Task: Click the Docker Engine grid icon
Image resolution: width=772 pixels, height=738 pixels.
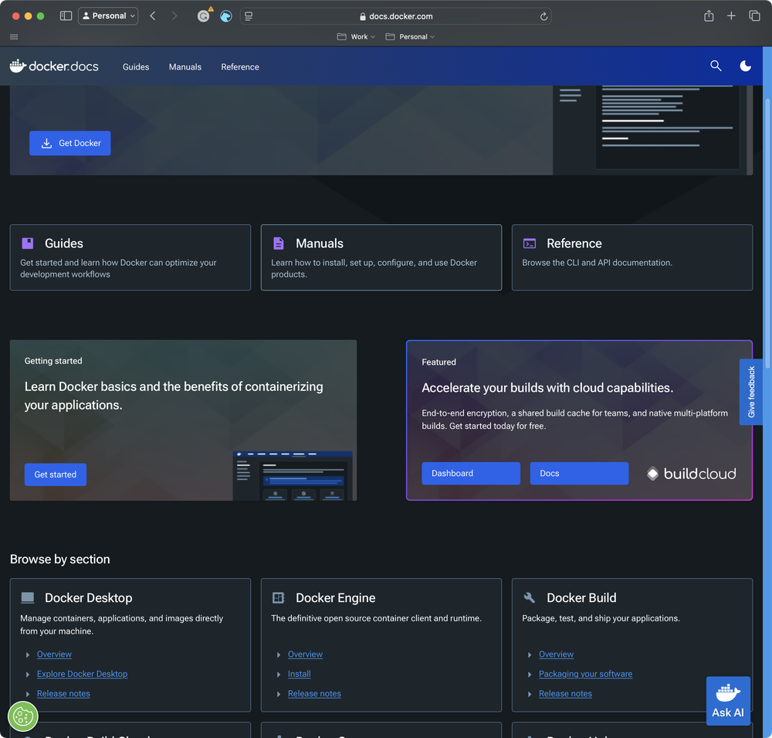Action: pos(278,597)
